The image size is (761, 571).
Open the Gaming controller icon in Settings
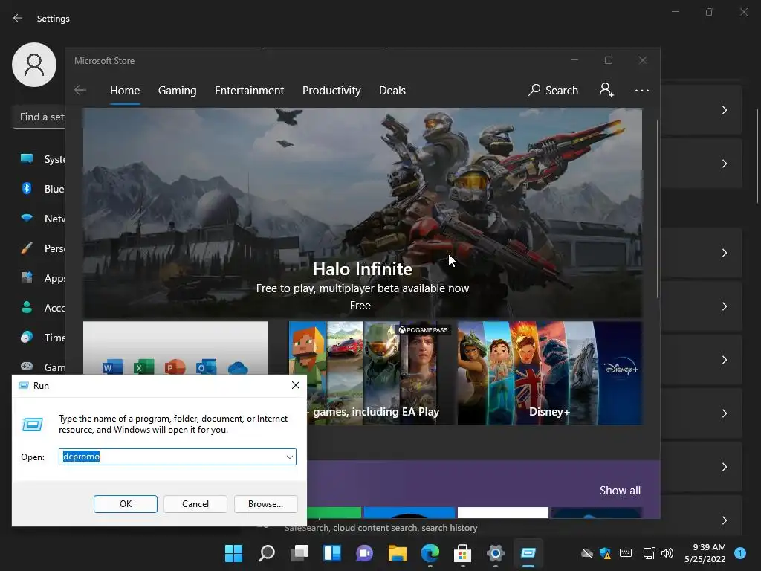coord(27,367)
